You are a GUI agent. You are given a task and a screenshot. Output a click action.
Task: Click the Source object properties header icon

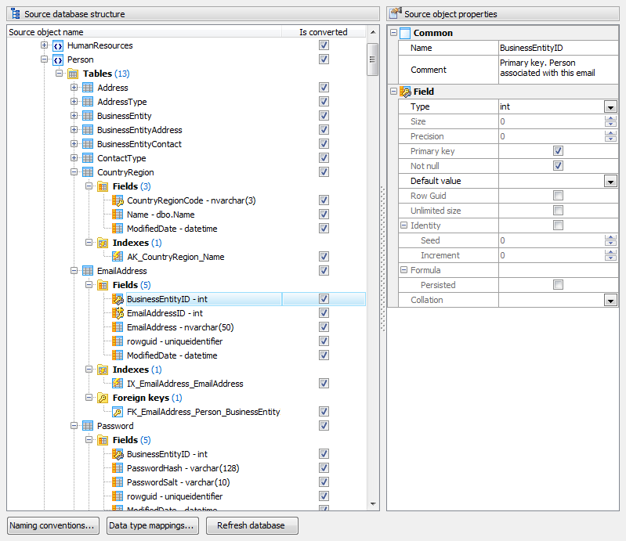coord(396,13)
